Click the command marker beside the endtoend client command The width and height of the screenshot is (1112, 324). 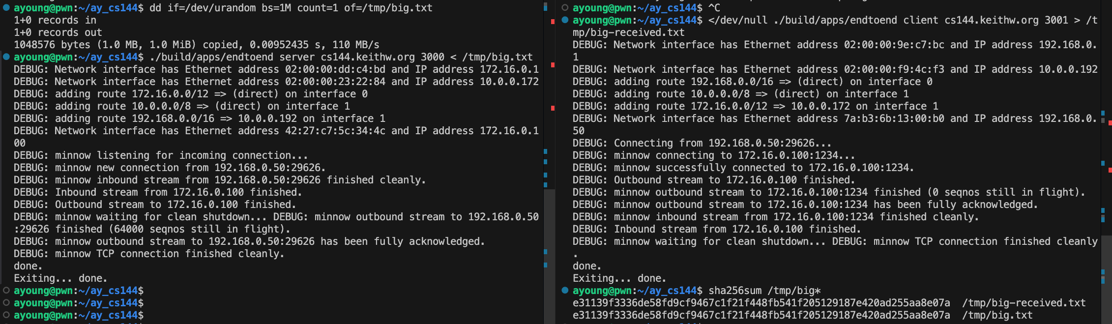[565, 20]
